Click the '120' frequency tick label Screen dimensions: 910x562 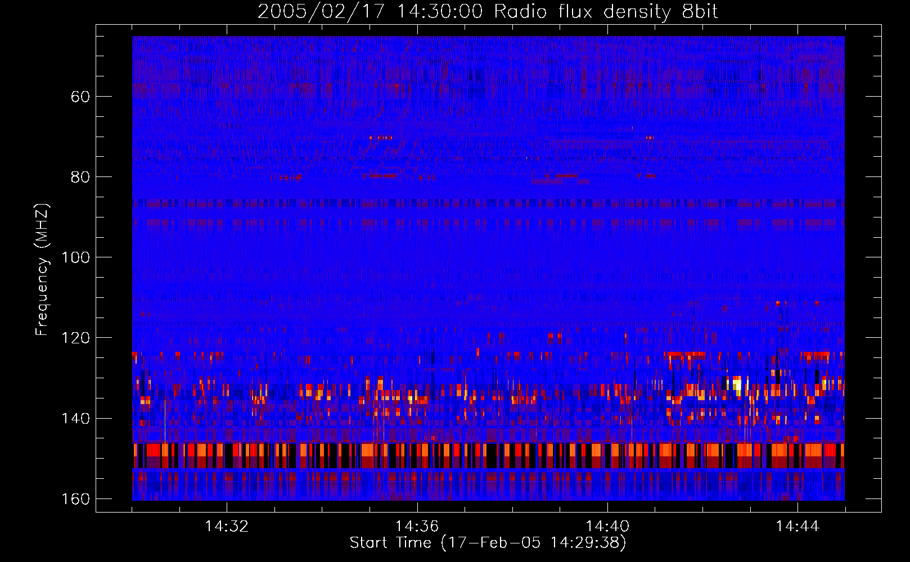point(75,338)
